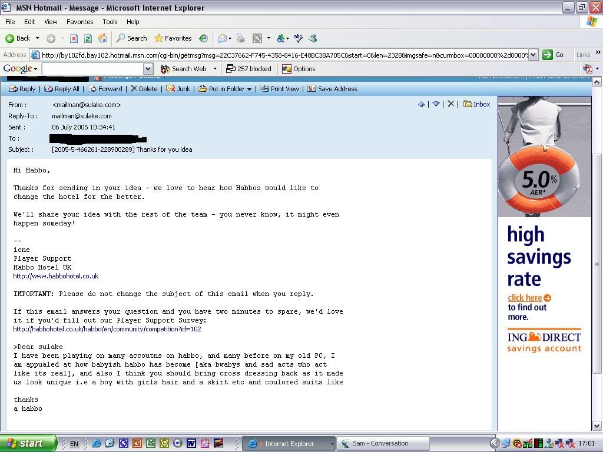The height and width of the screenshot is (452, 603).
Task: Launch Messenger icon in IE toolbar
Action: [313, 38]
